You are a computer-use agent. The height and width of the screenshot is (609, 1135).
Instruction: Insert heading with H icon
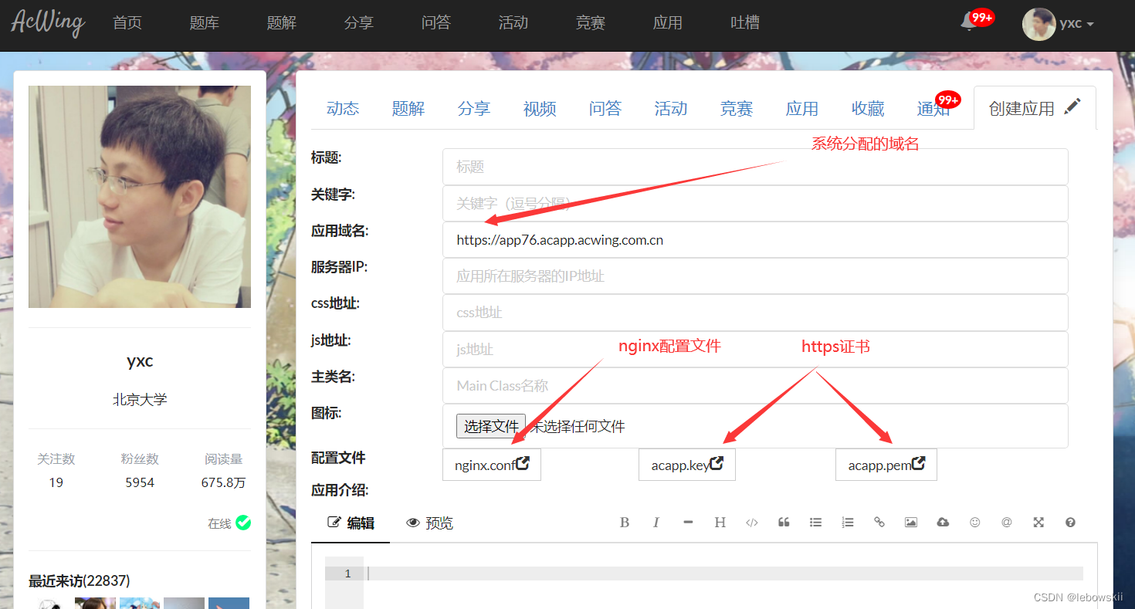(720, 523)
